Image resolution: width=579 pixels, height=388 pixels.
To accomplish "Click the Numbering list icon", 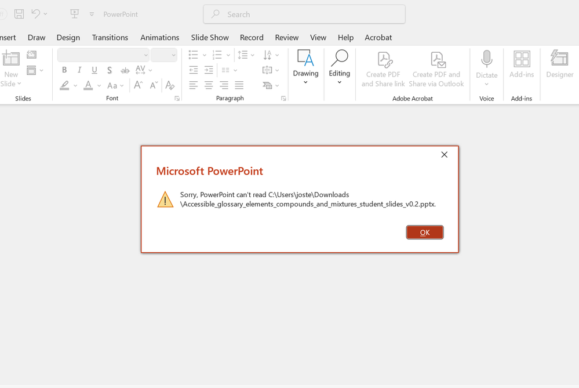I will click(217, 55).
